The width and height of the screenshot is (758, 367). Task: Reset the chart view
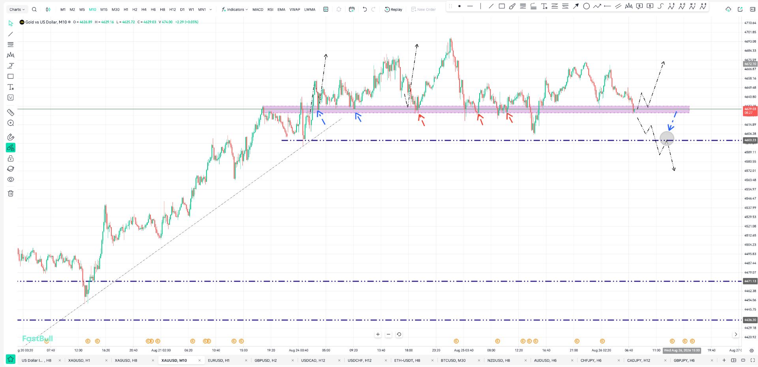(x=399, y=334)
